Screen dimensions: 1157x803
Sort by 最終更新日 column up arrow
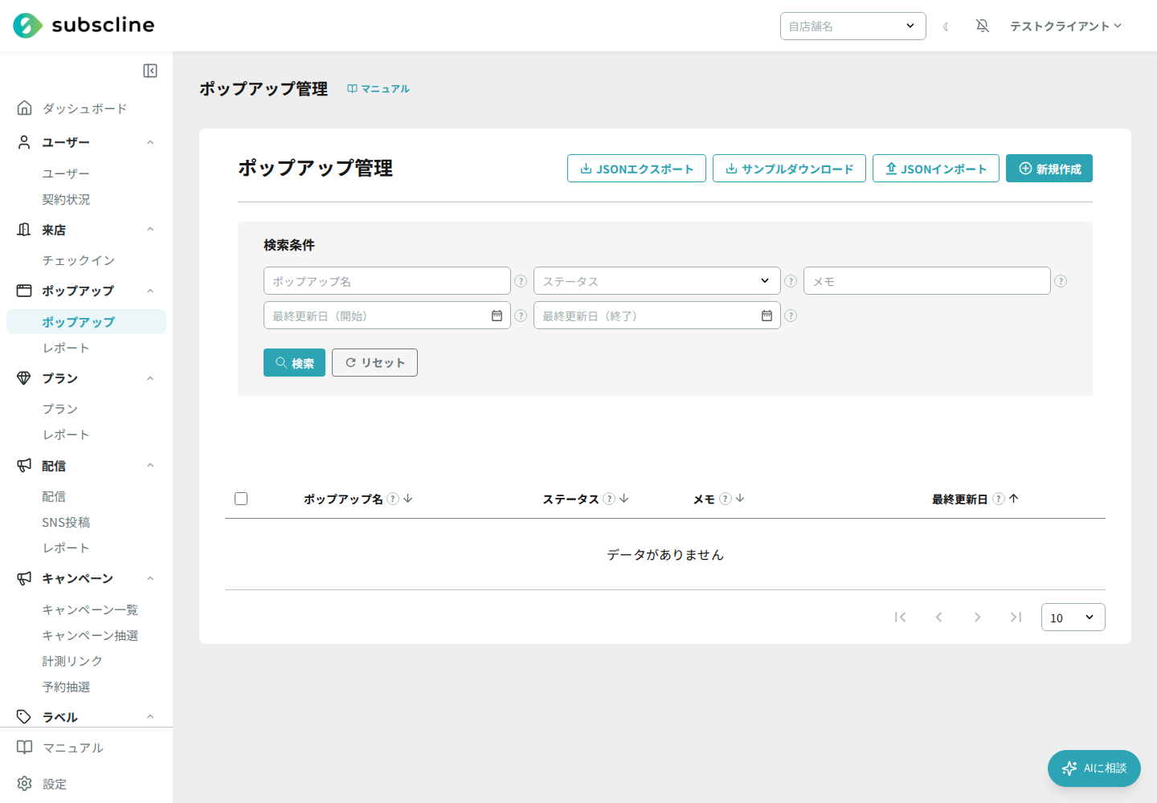[1014, 499]
